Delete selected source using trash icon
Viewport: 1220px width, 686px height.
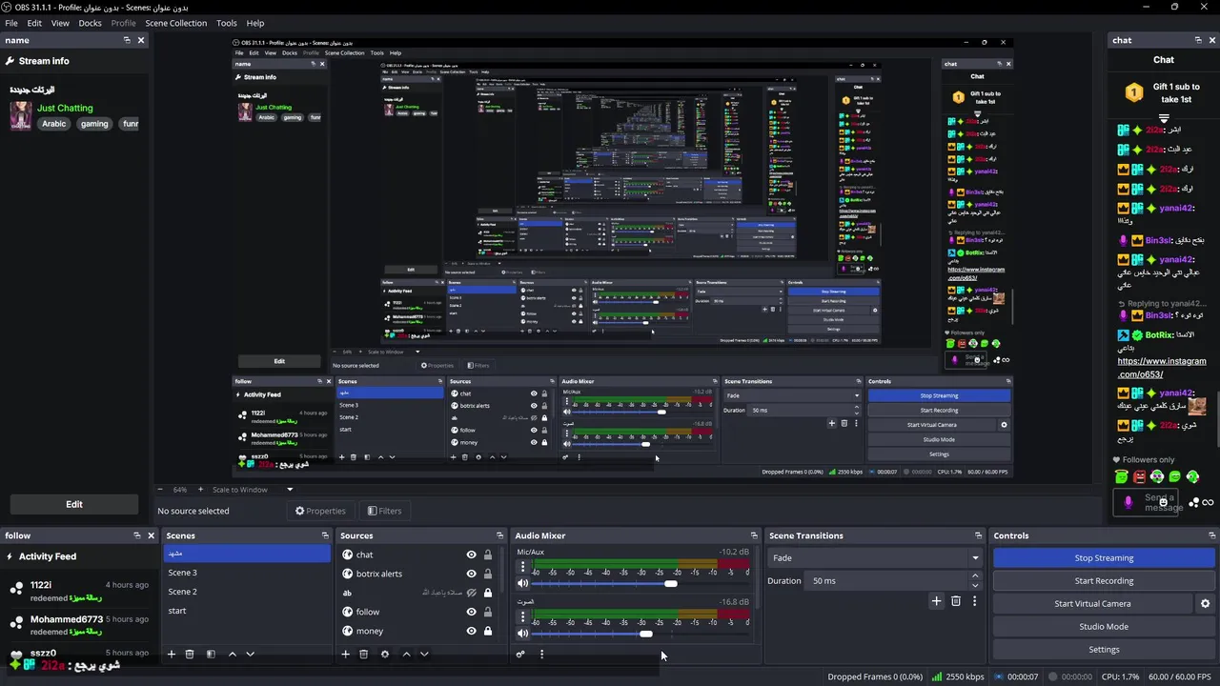[x=363, y=654]
